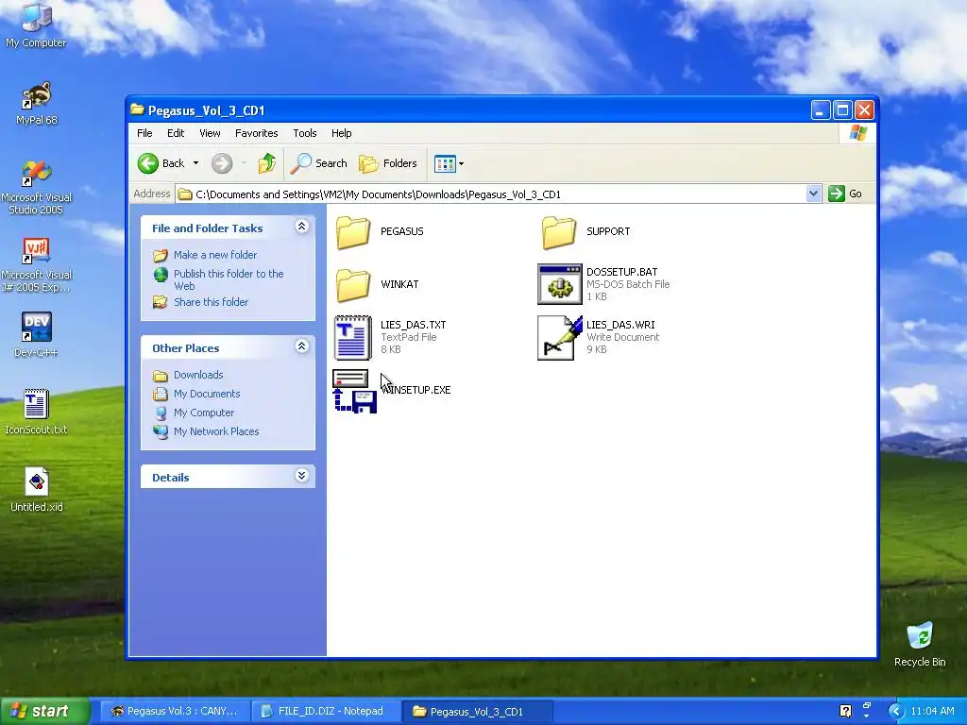The width and height of the screenshot is (967, 725).
Task: Select the WINKAT folder icon
Action: point(353,285)
